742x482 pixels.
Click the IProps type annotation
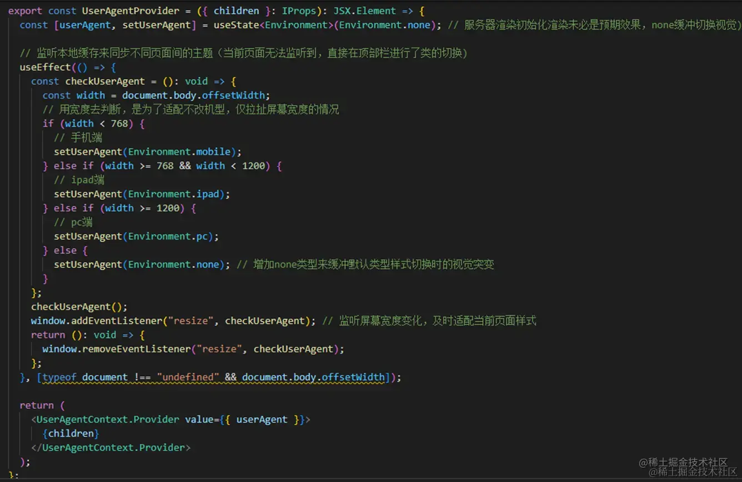299,11
